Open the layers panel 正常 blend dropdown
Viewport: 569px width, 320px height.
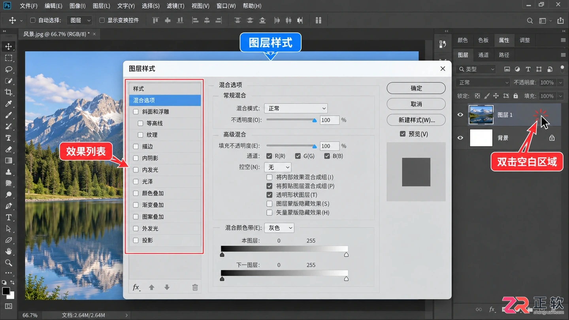pyautogui.click(x=483, y=83)
